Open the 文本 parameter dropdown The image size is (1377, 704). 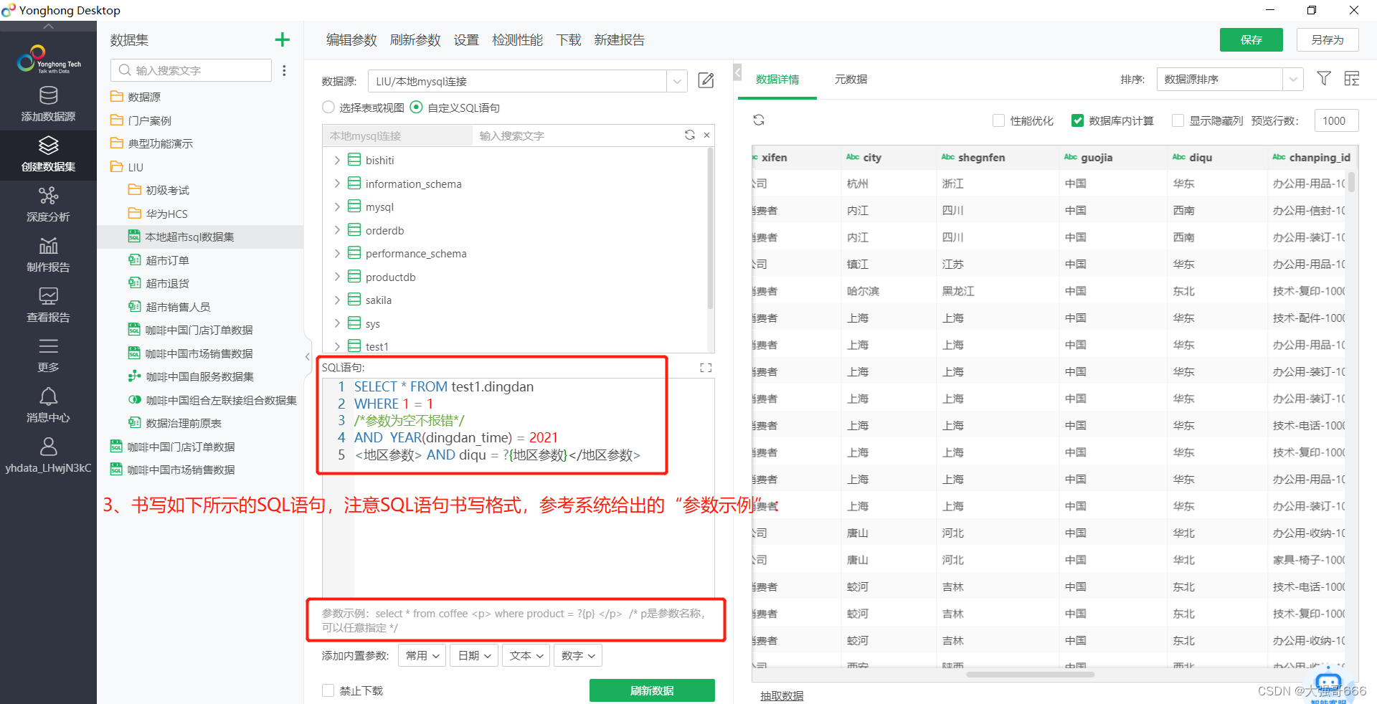pyautogui.click(x=526, y=655)
